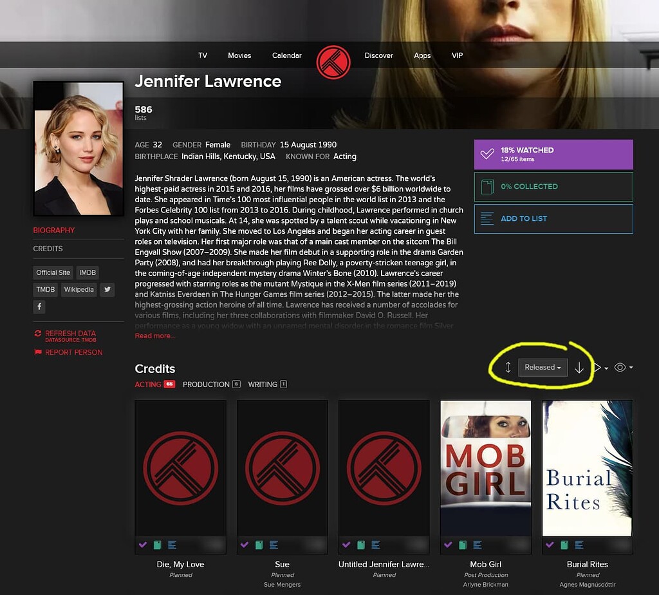Image resolution: width=659 pixels, height=595 pixels.
Task: Click the Twitter icon in the sidebar
Action: coord(107,289)
